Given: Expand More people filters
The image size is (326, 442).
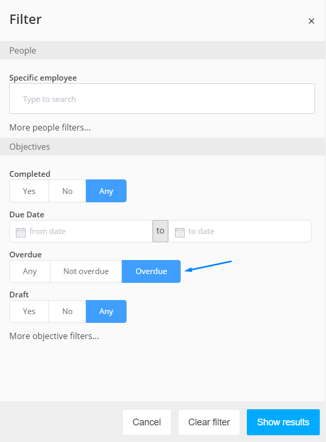Looking at the screenshot, I should coord(50,127).
